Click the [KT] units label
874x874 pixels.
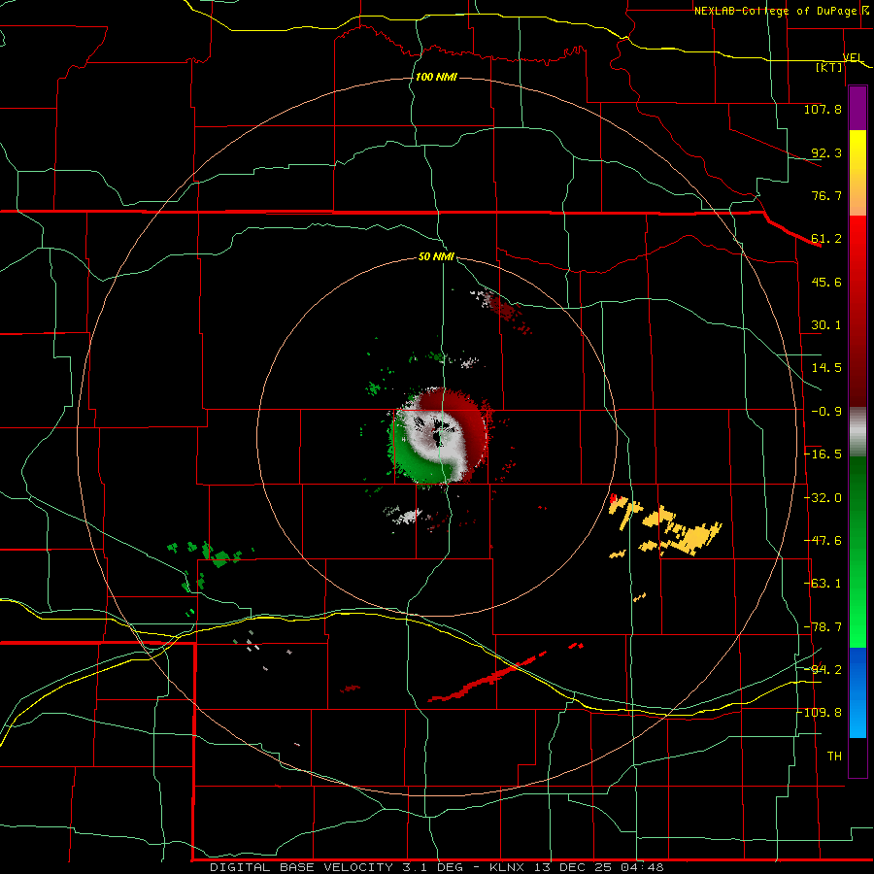point(829,67)
